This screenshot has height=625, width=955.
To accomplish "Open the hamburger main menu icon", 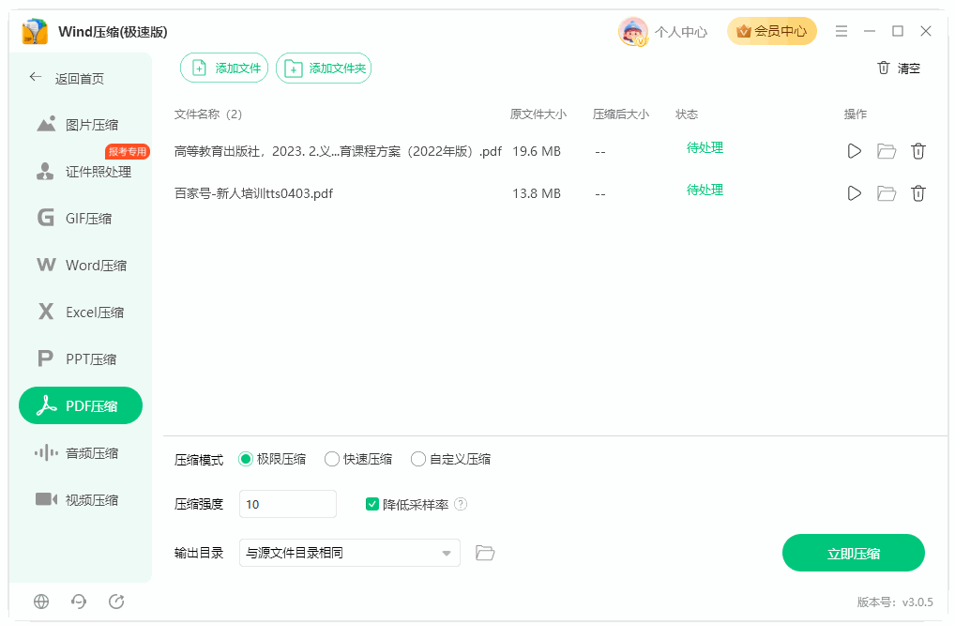I will tap(841, 31).
